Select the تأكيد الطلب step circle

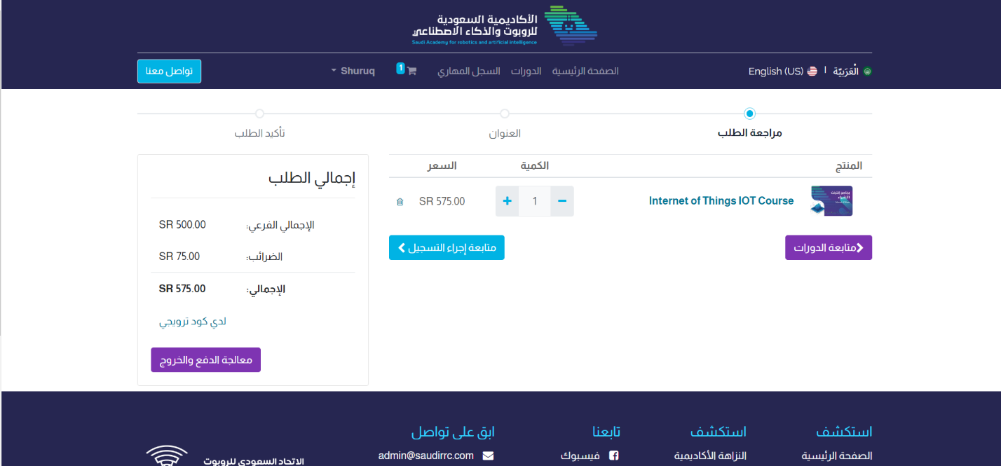coord(259,114)
